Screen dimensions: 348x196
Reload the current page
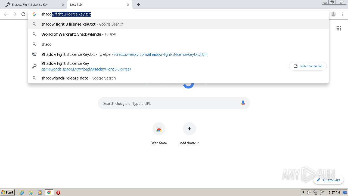coord(23,14)
